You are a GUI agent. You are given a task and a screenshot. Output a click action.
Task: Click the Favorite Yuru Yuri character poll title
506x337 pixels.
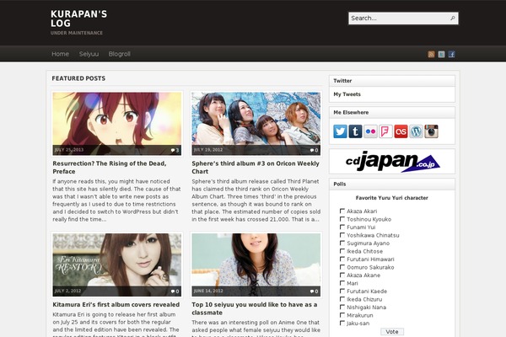392,198
